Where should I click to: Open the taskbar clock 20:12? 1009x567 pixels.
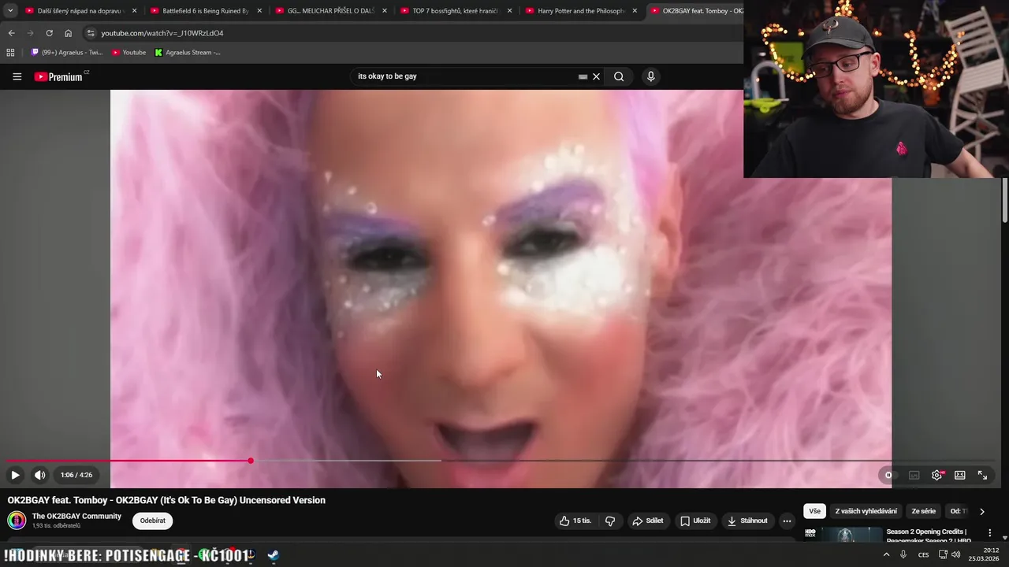pyautogui.click(x=985, y=554)
